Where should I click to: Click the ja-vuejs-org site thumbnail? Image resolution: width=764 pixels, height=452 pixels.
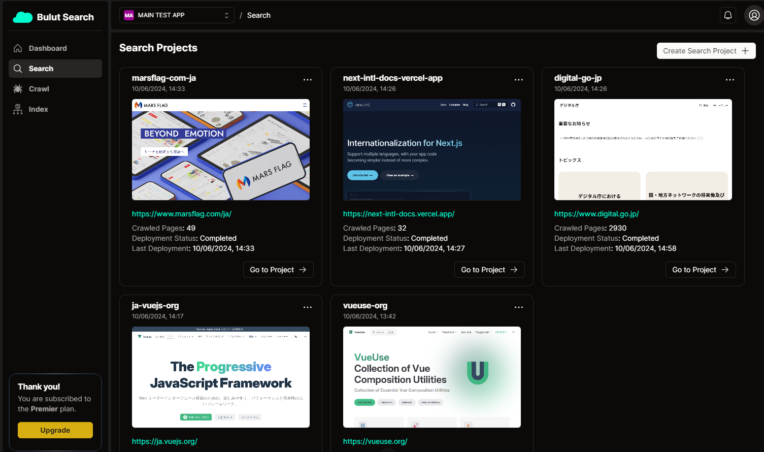[221, 377]
